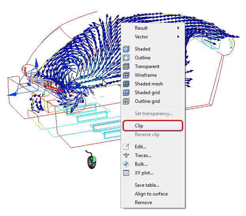This screenshot has width=246, height=216.
Task: Click the Shaded mesh cube icon
Action: (x=126, y=84)
